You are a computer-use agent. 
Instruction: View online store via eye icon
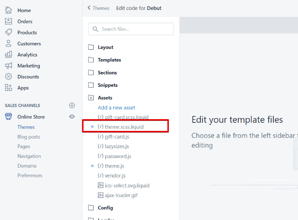[x=72, y=117]
